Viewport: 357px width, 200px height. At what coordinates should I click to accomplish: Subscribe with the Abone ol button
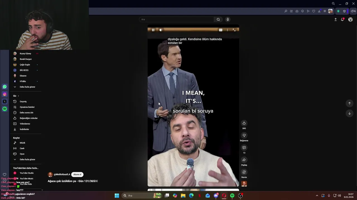77,174
